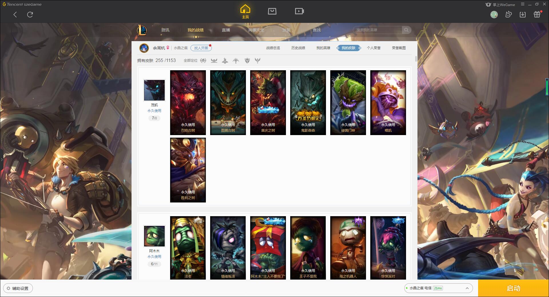This screenshot has width=549, height=297.
Task: Open 绿茵门神 skin card
Action: click(348, 103)
